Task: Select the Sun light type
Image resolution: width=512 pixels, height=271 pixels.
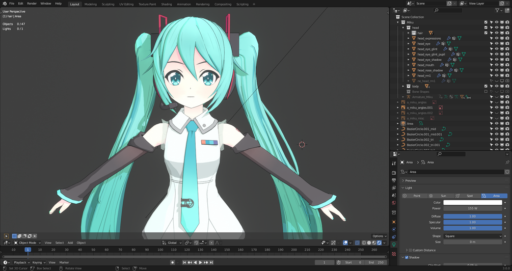Action: 441,196
